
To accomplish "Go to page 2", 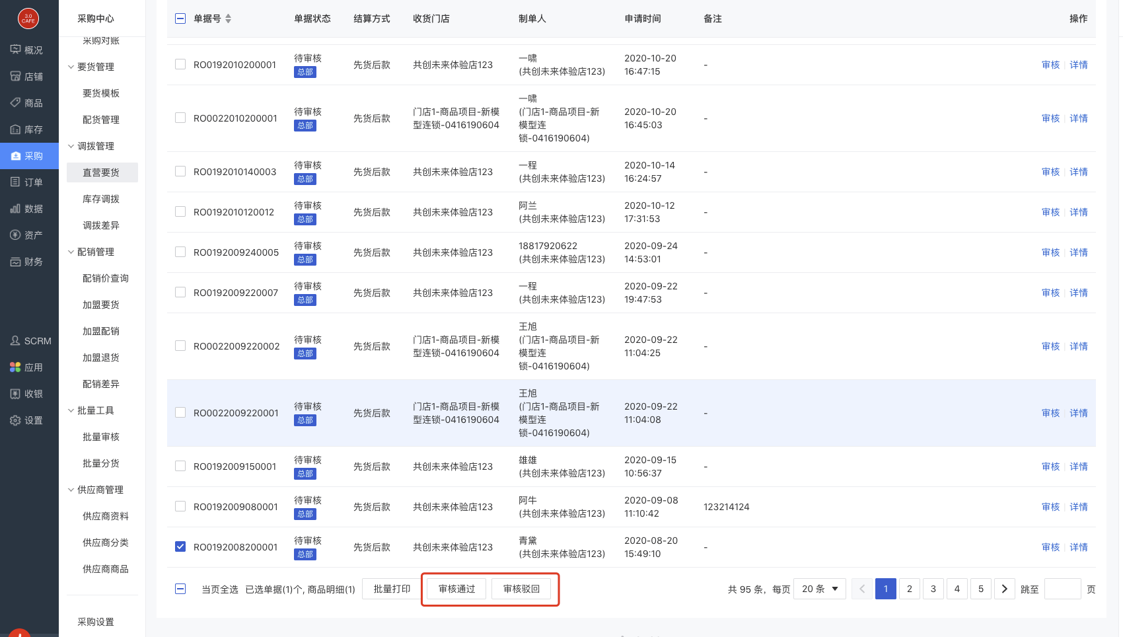I will coord(910,589).
